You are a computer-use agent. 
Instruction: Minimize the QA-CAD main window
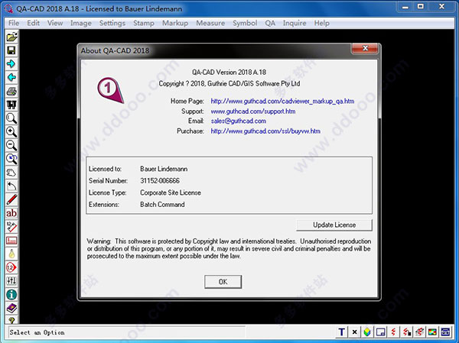405,7
